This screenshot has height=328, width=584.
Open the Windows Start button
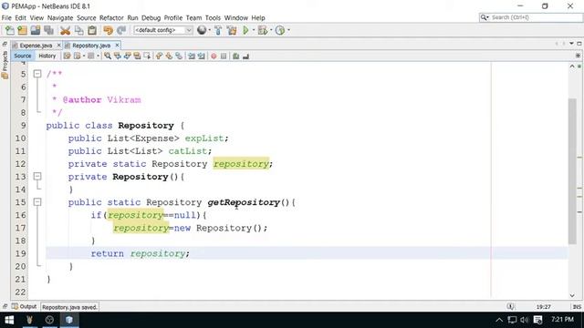[x=9, y=320]
